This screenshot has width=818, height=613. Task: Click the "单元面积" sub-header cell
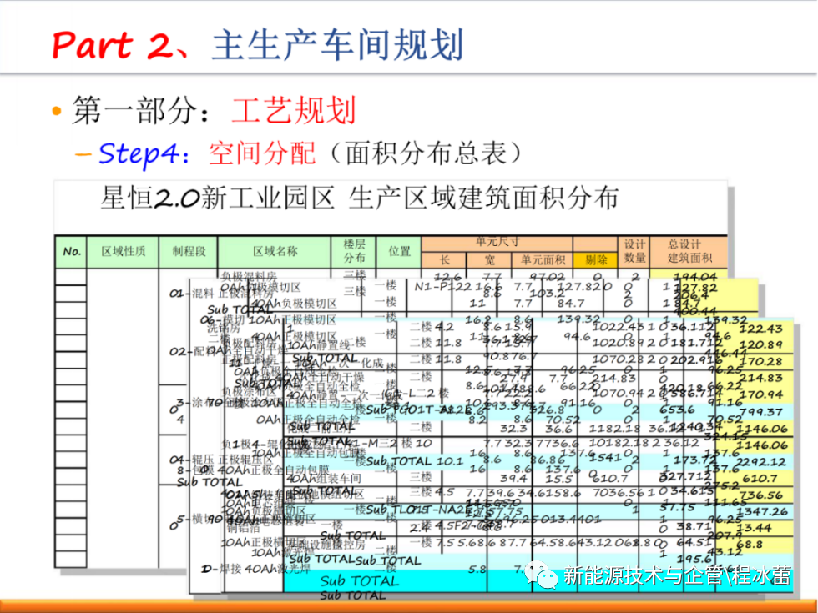pos(543,260)
